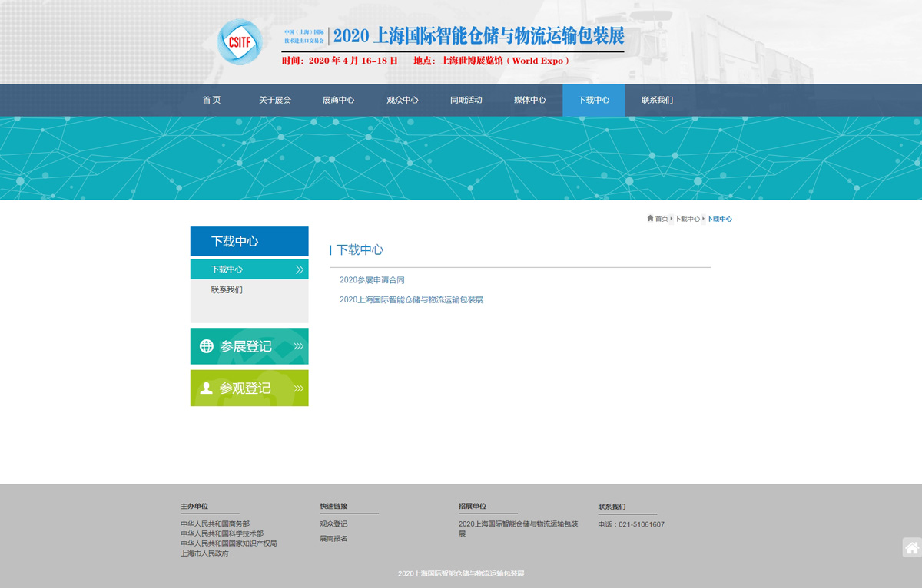Click the double chevron beside sidebar 下载中心

[299, 269]
